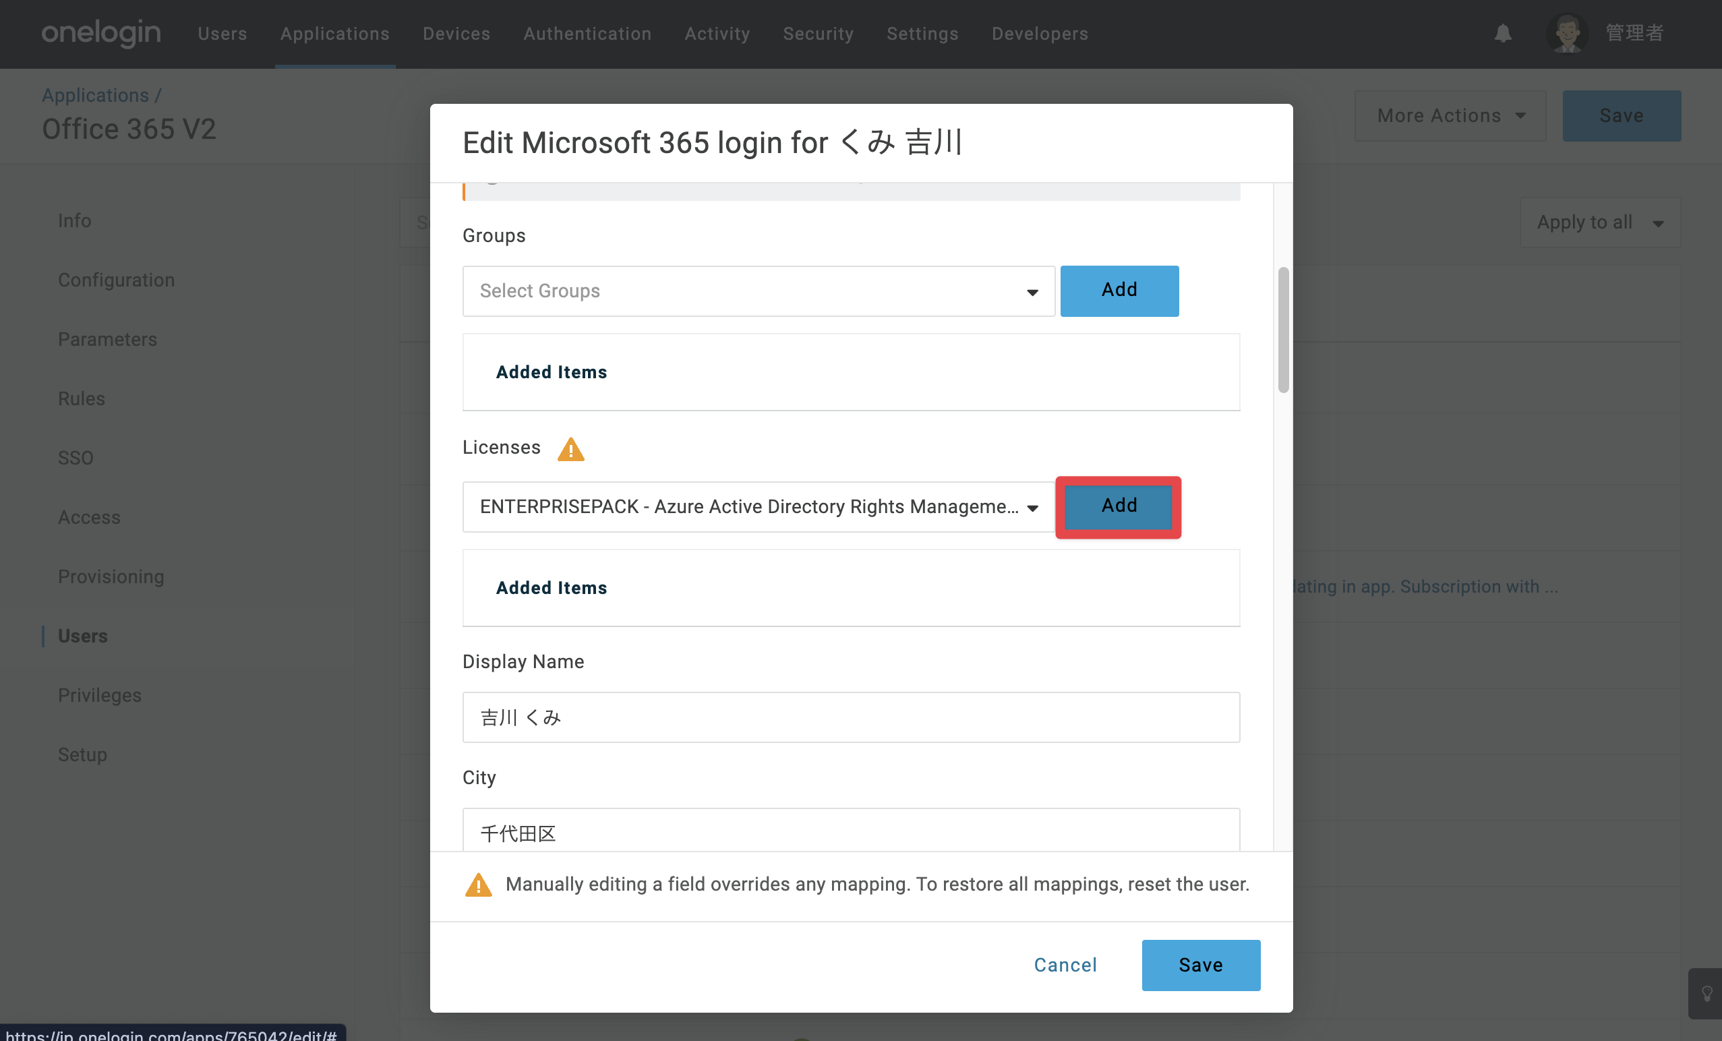Screen dimensions: 1722x1041
Task: Open the Developers navigation menu
Action: click(x=1040, y=34)
